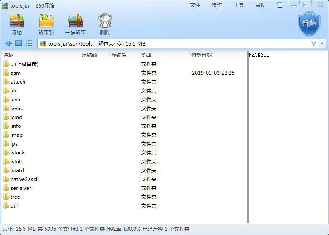
Task: Click the V icon in address bar
Action: coord(313,43)
